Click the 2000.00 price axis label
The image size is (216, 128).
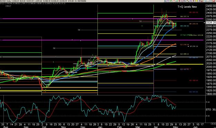coord(211,67)
